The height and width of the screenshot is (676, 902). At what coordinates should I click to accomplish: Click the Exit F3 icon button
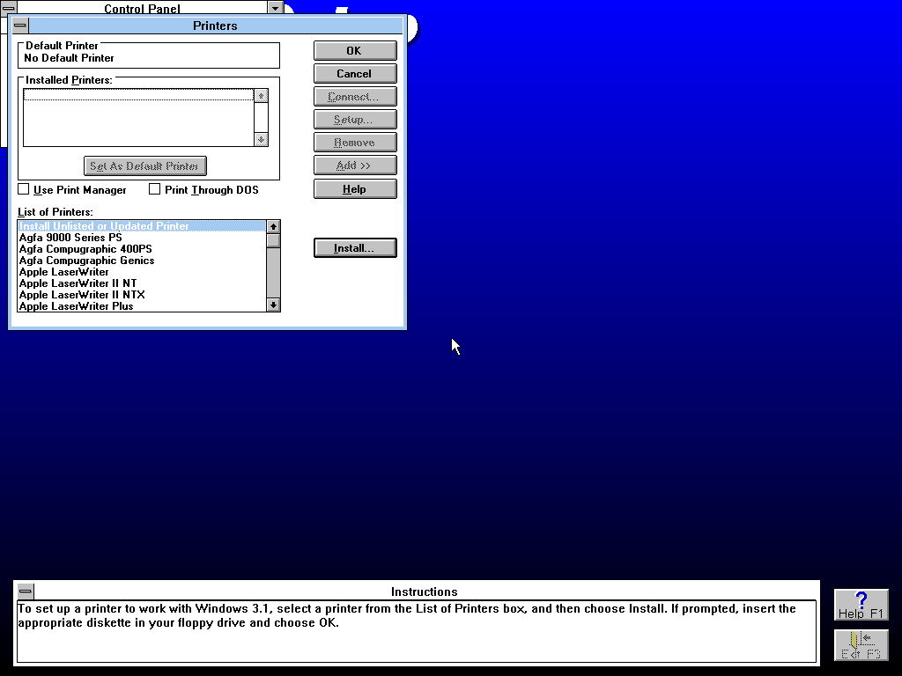(x=861, y=645)
